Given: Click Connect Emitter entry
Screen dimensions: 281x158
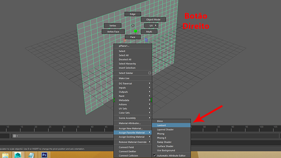Looking at the screenshot, I should point(133,151).
